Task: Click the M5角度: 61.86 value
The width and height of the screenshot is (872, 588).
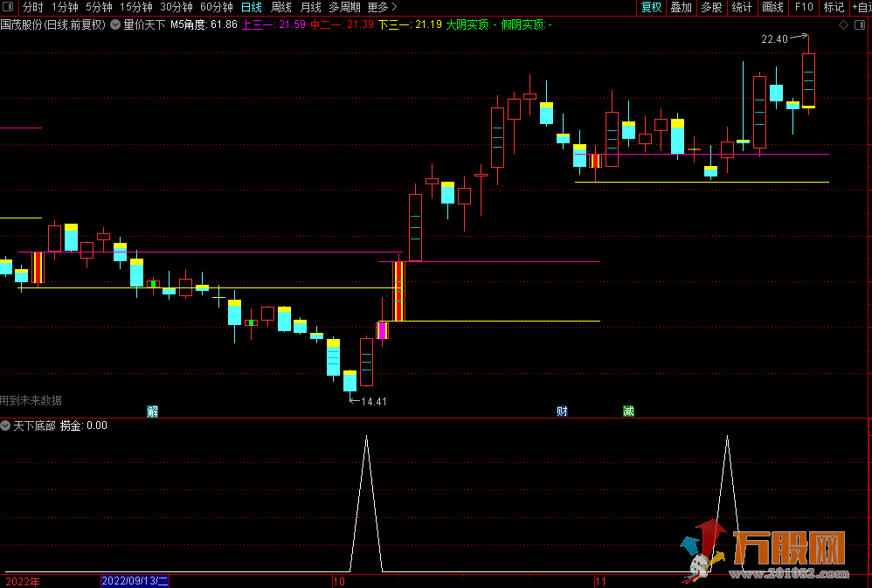Action: point(204,24)
